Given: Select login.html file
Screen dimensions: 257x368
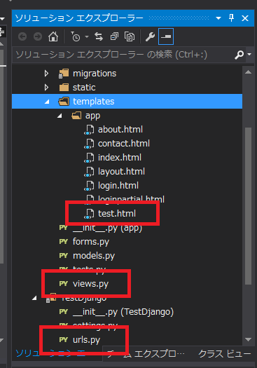Looking at the screenshot, I should [x=118, y=186].
